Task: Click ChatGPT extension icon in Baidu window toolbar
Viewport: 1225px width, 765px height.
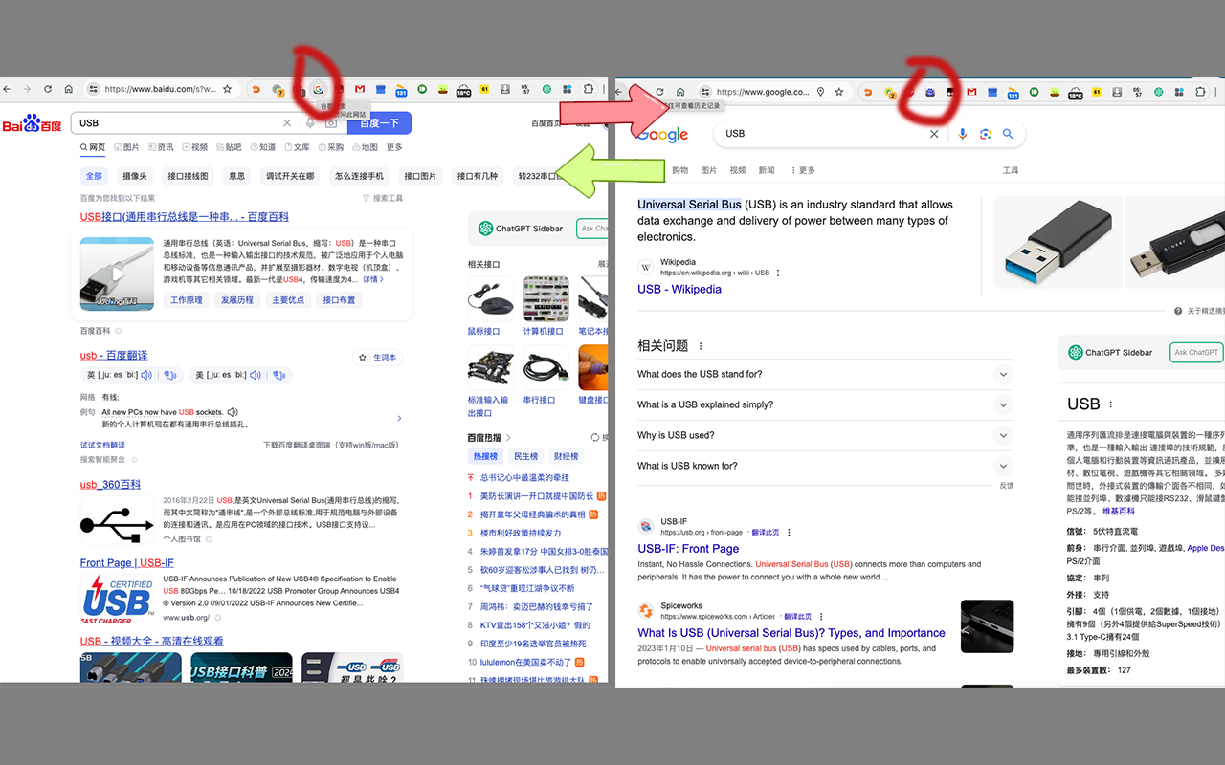Action: click(x=546, y=89)
